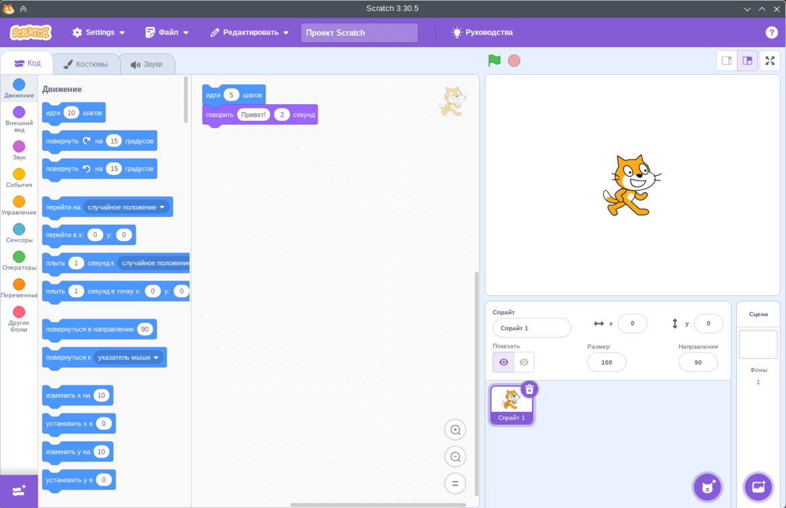Click the green flag to run project
786x508 pixels.
click(x=494, y=60)
